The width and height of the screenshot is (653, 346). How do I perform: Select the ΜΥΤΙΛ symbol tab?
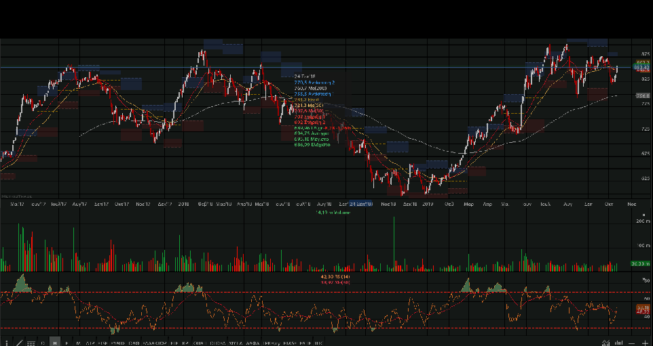pyautogui.click(x=235, y=343)
